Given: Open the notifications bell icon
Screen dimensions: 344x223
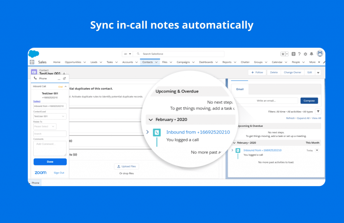Looking at the screenshot, I should [311, 54].
